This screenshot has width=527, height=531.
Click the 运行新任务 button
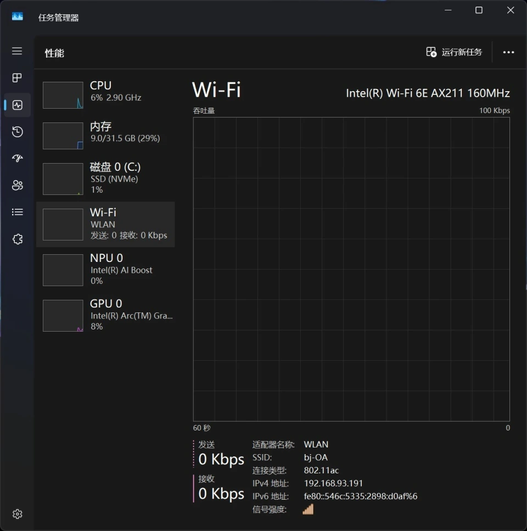(x=454, y=52)
